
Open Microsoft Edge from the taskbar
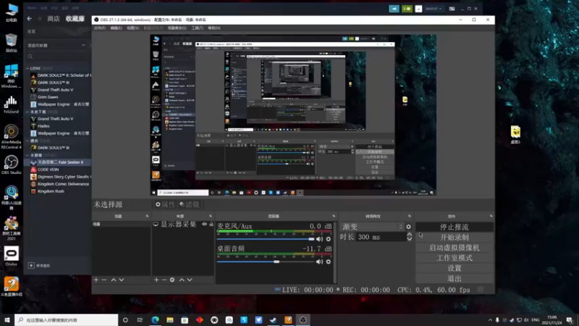coord(155,319)
